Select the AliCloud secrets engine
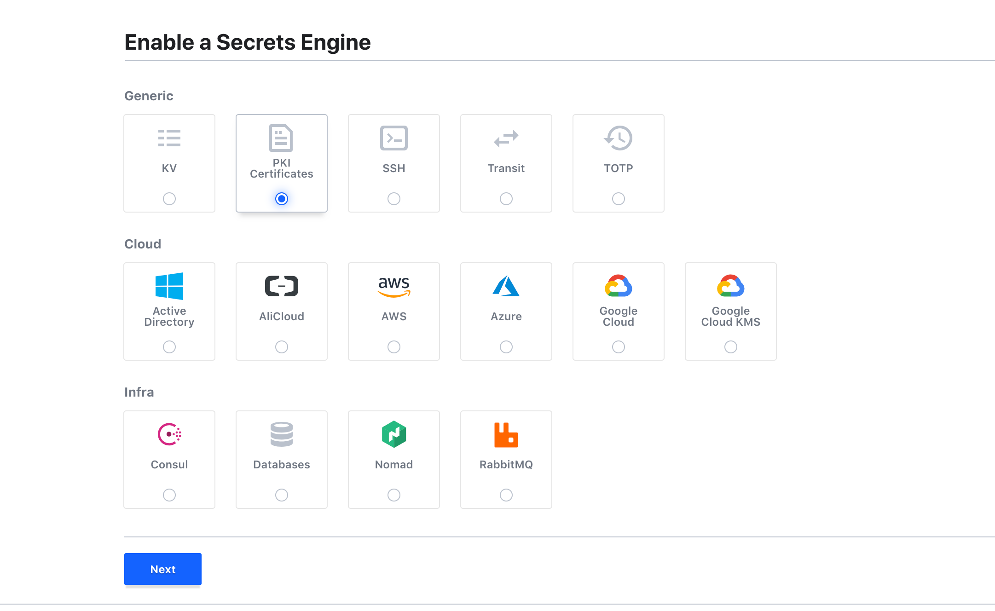The image size is (995, 611). tap(282, 347)
